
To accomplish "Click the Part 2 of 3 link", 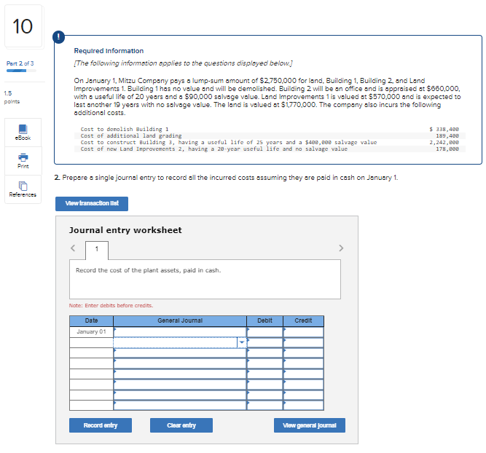I will tap(20, 63).
